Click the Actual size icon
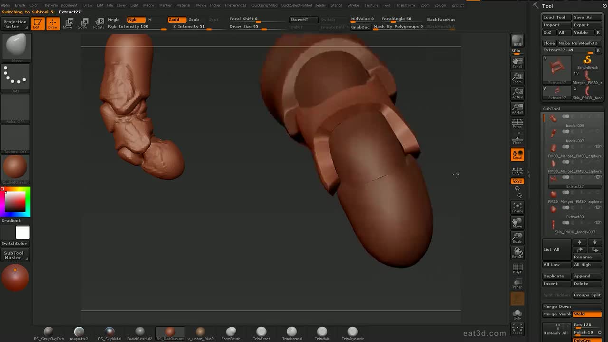 point(517,93)
